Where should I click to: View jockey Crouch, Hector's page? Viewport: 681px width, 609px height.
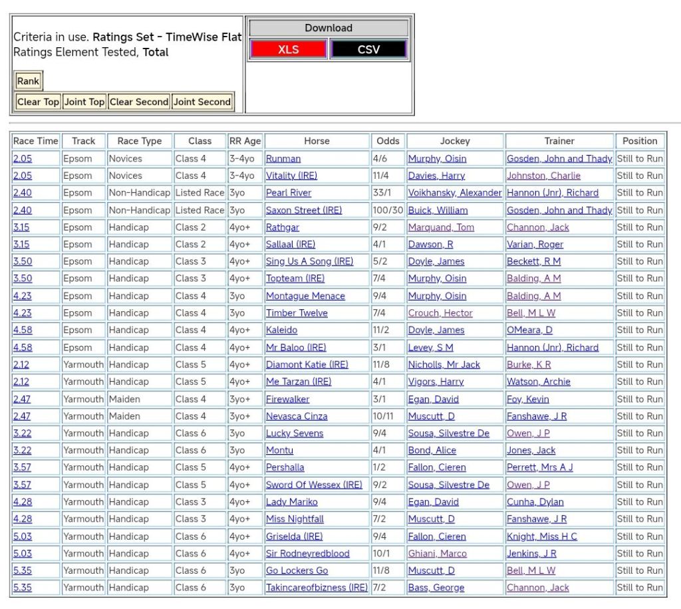440,313
